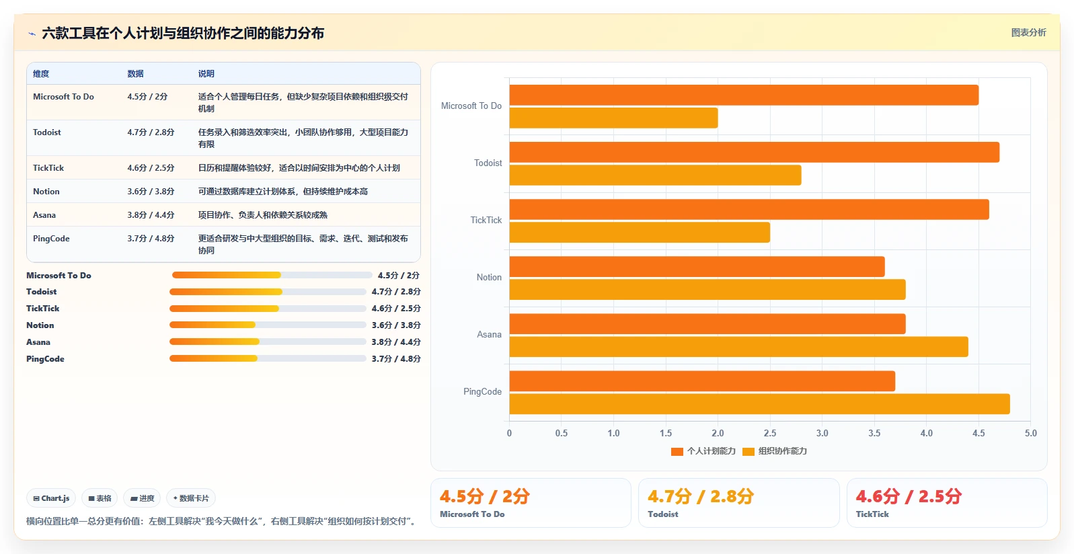Select the Chart.js chip
The width and height of the screenshot is (1074, 554).
click(51, 498)
